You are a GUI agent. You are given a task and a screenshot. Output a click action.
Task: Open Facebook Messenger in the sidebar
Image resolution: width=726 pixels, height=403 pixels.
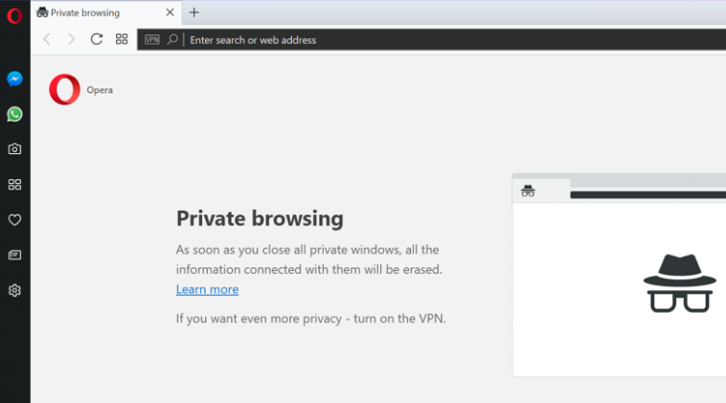tap(14, 78)
